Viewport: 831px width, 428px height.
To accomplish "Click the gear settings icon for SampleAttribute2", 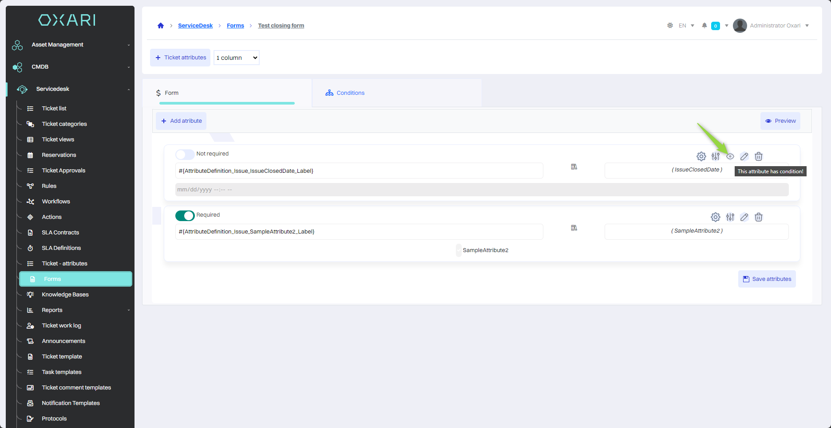I will click(x=716, y=217).
